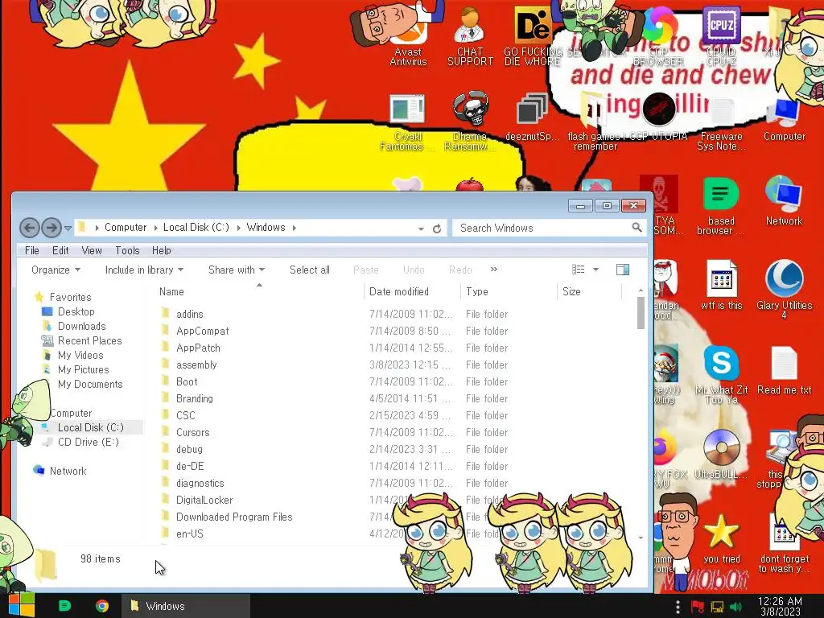
Task: Open the address bar history dropdown
Action: [x=421, y=229]
